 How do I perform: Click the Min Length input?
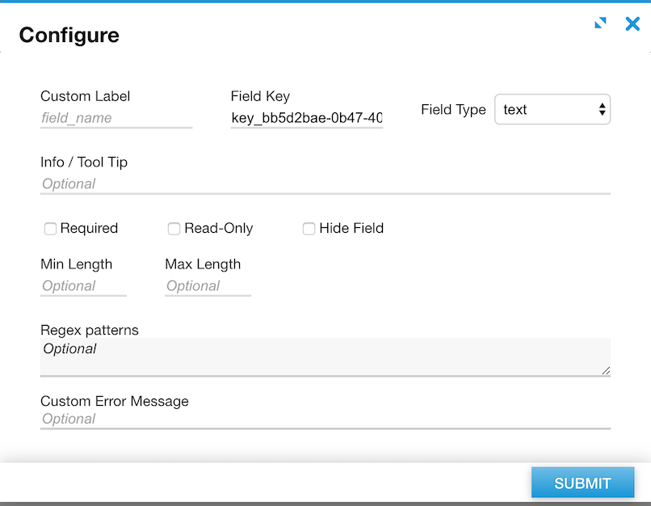click(83, 286)
